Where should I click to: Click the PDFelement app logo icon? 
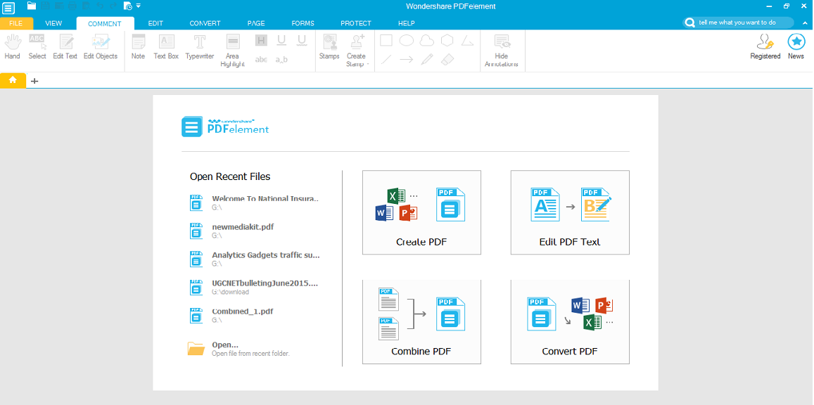[x=8, y=7]
